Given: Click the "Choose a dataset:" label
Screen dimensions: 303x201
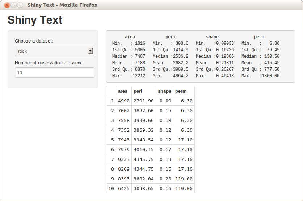Looking at the screenshot, I should pos(34,41).
